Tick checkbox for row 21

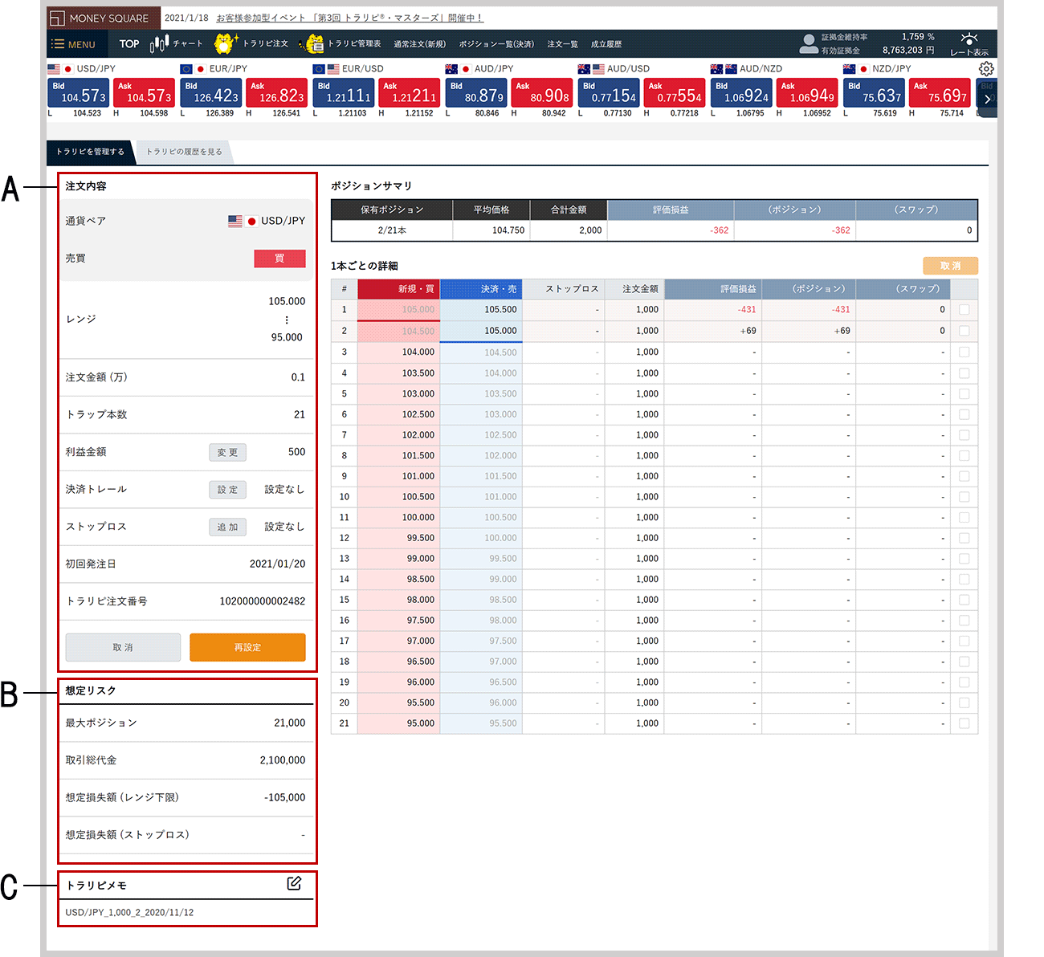[964, 723]
